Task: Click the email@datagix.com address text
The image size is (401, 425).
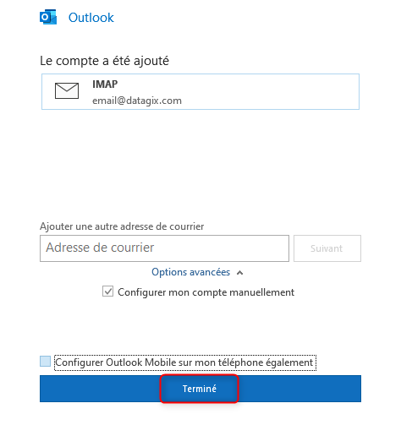Action: [x=137, y=101]
